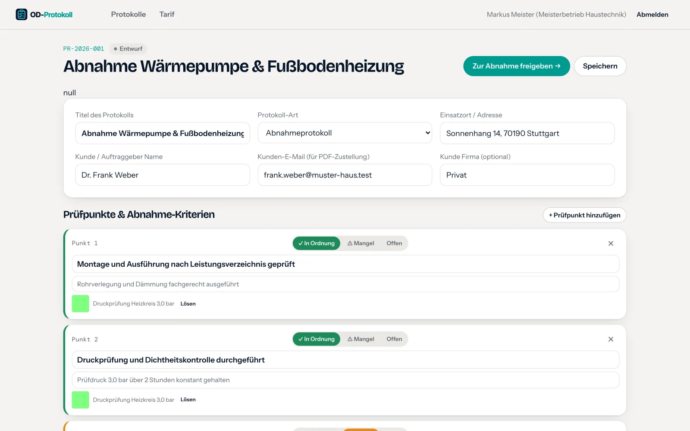Click the Punkt 2 label
Viewport: 690px width, 431px height.
[x=85, y=339]
